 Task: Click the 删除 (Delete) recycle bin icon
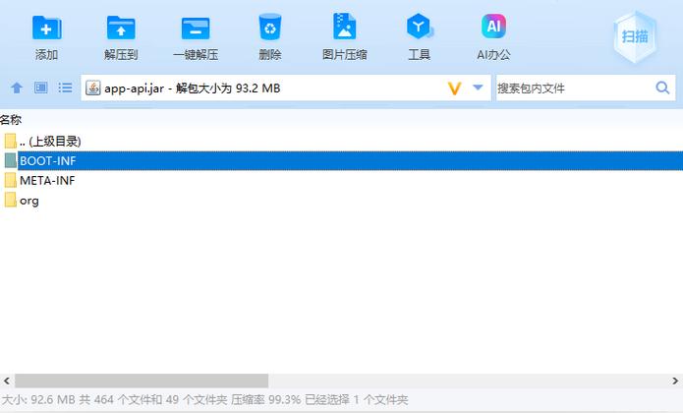coord(270,27)
